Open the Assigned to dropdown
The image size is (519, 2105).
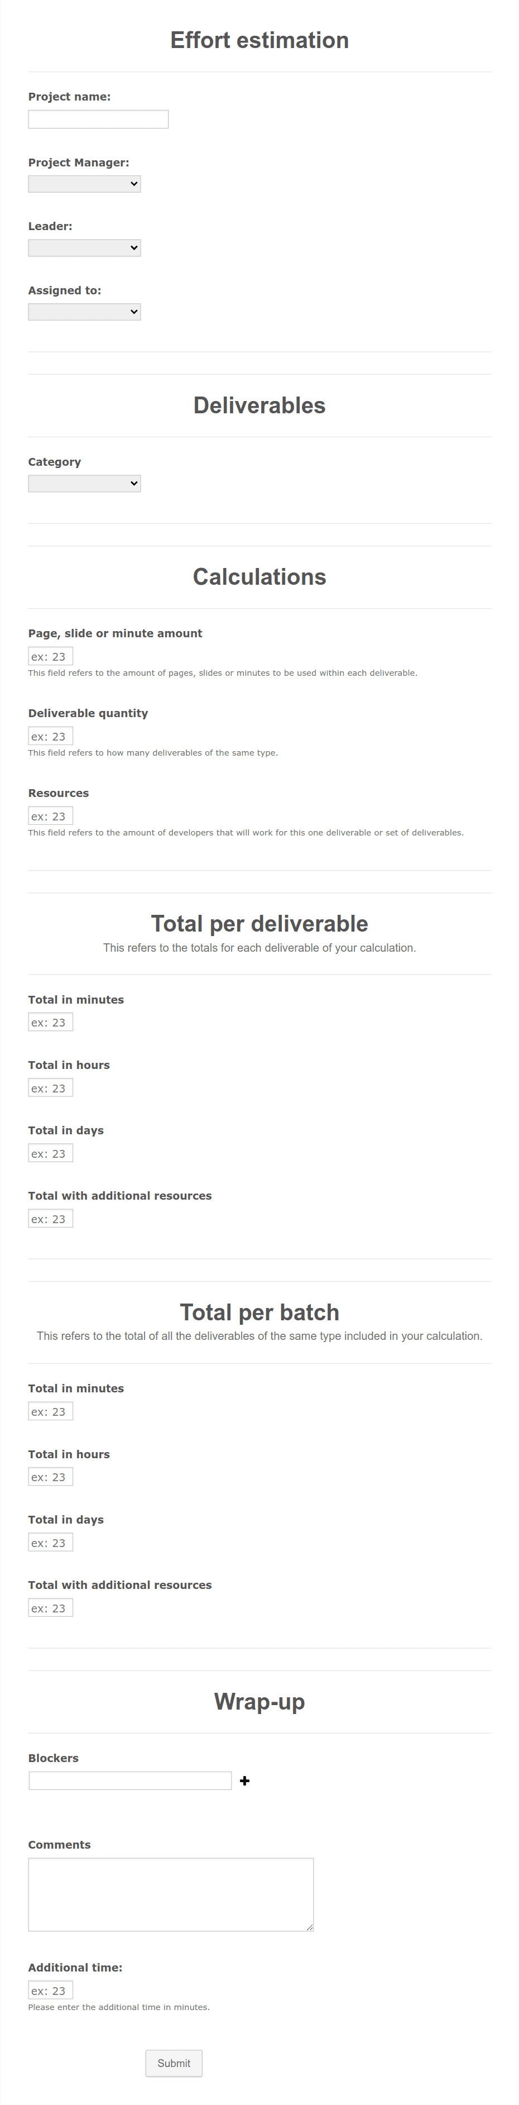click(x=84, y=311)
